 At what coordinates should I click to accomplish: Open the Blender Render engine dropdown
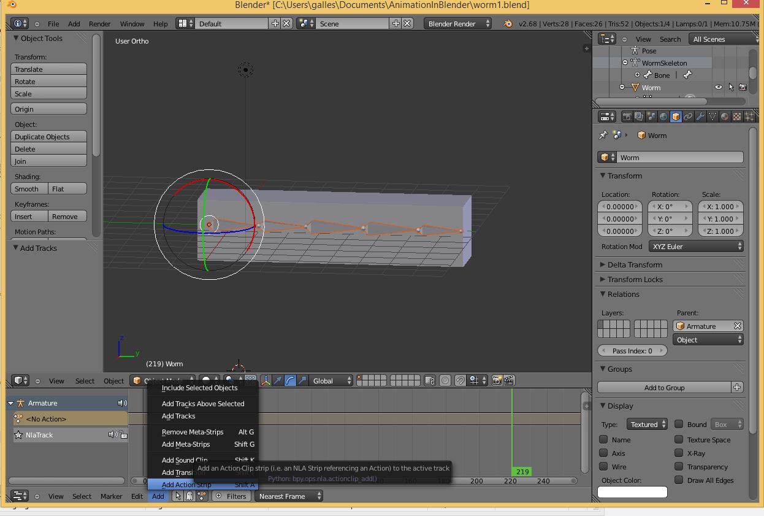point(457,24)
